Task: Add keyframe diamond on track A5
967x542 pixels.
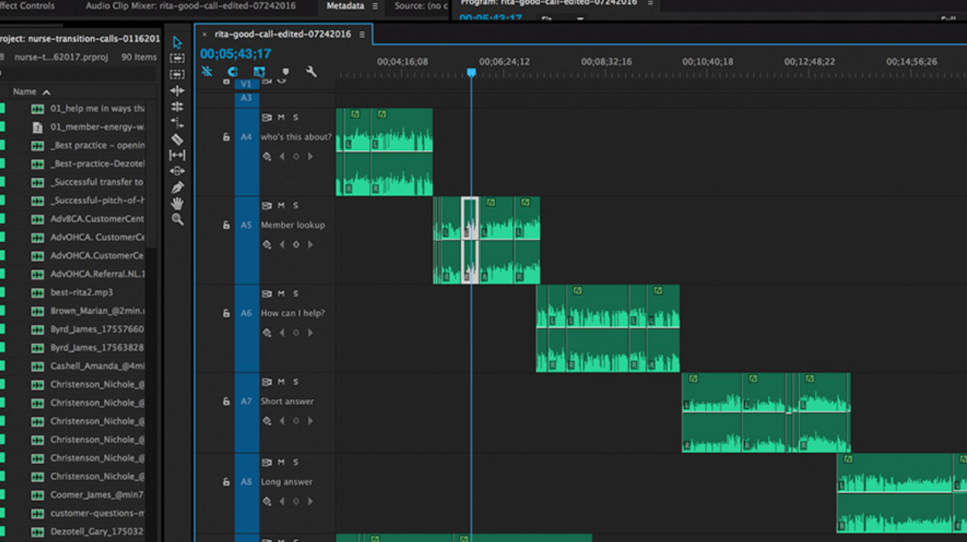Action: [x=296, y=244]
